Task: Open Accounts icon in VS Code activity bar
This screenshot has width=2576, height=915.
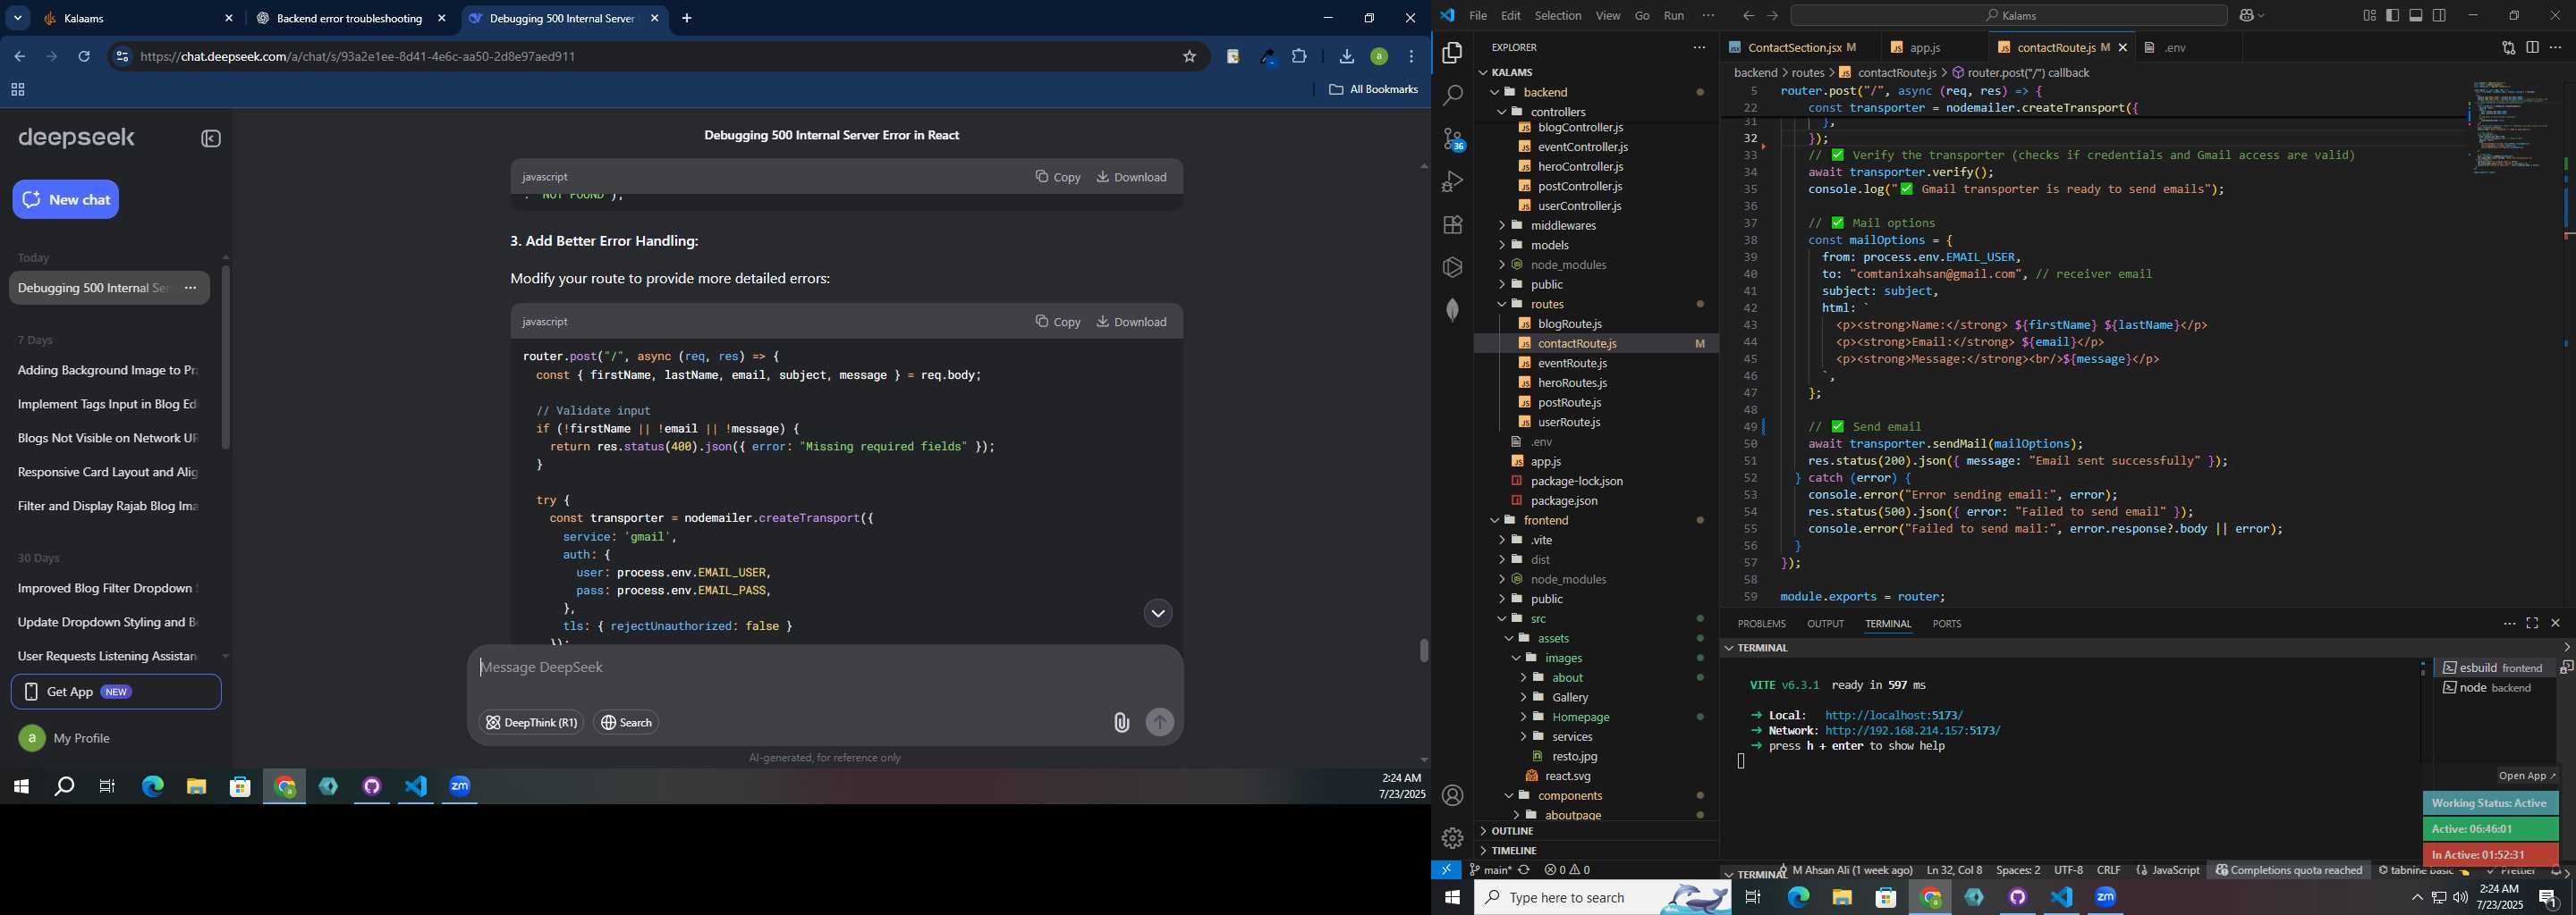Action: click(x=1452, y=795)
